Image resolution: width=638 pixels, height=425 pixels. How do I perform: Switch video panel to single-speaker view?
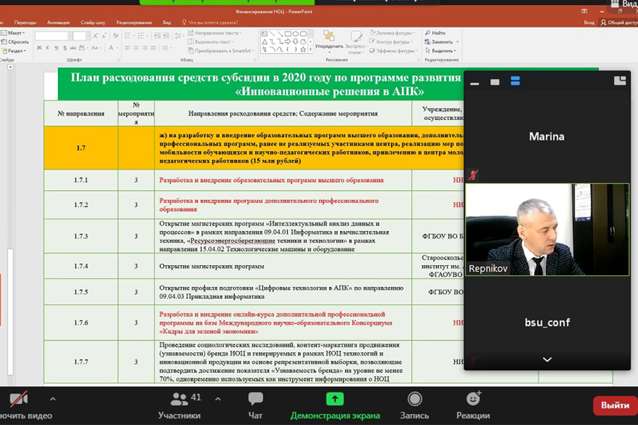[494, 82]
